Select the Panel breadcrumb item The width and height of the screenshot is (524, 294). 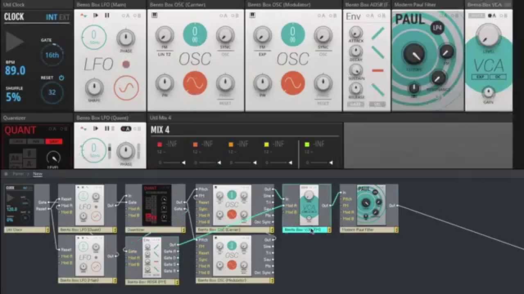[18, 174]
